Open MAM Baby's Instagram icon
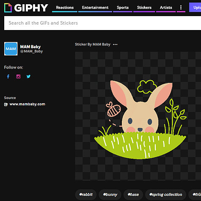The image size is (201, 201). coord(18,77)
